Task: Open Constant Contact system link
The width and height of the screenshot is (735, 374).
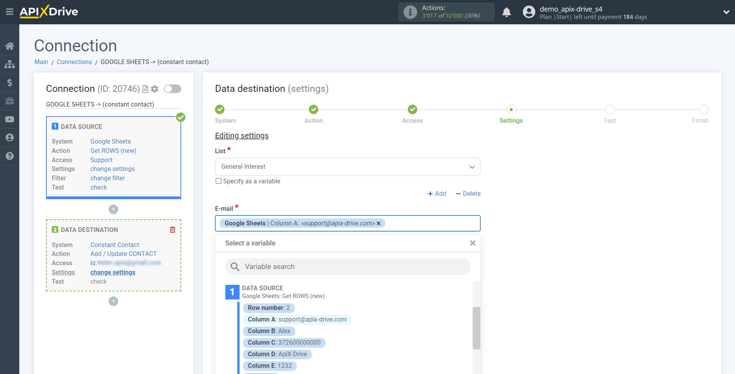Action: click(x=115, y=245)
